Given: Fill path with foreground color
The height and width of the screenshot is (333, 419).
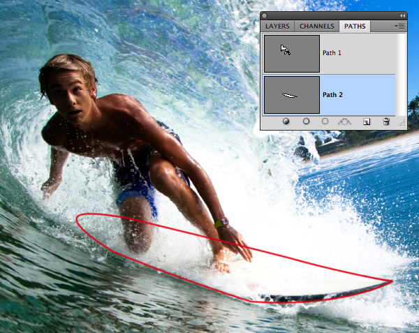Looking at the screenshot, I should pyautogui.click(x=286, y=121).
